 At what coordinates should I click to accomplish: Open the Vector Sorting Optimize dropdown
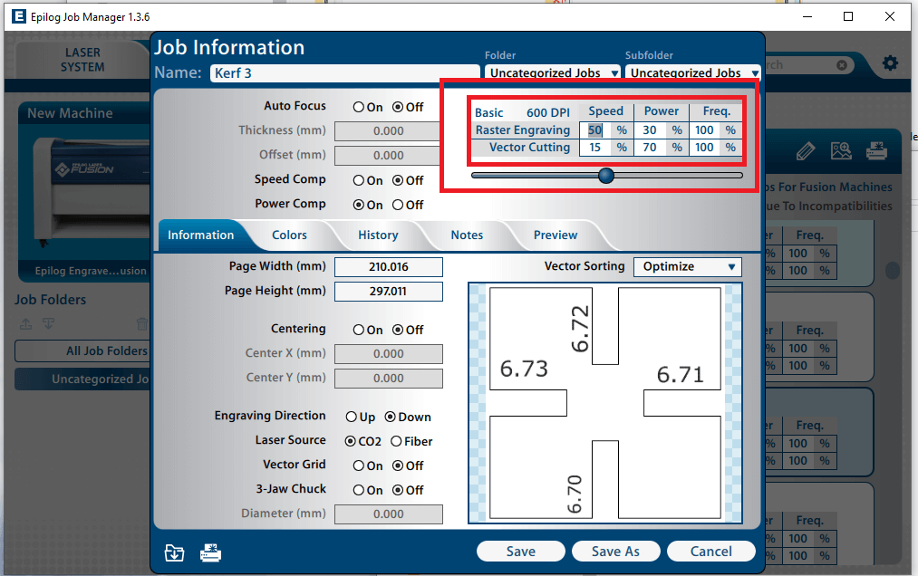point(688,267)
